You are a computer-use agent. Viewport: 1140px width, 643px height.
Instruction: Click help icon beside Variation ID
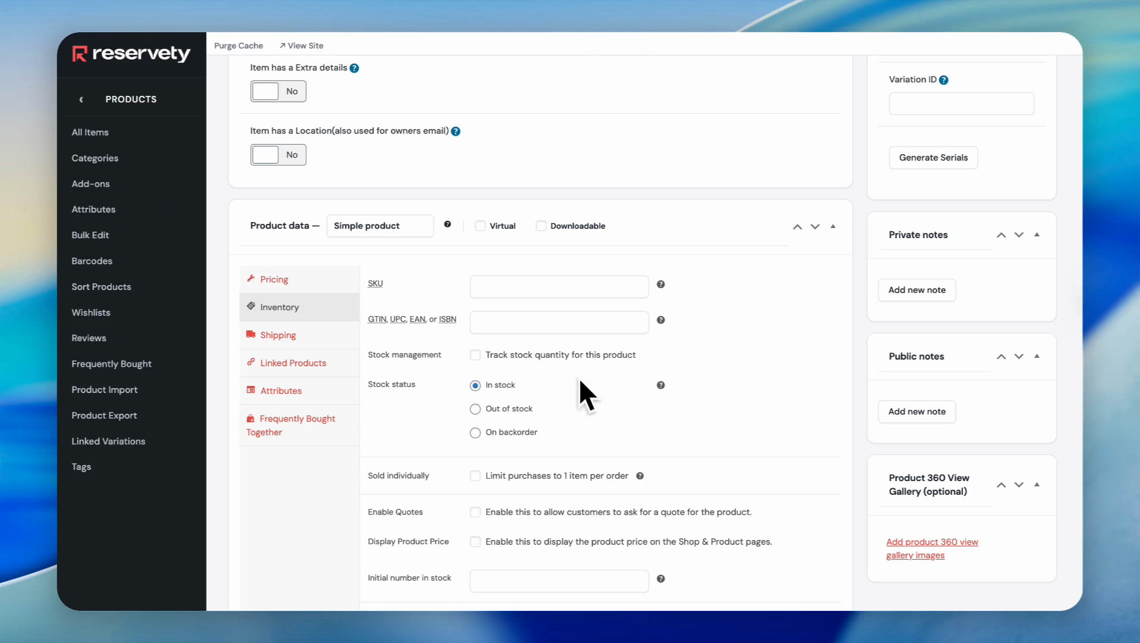943,80
